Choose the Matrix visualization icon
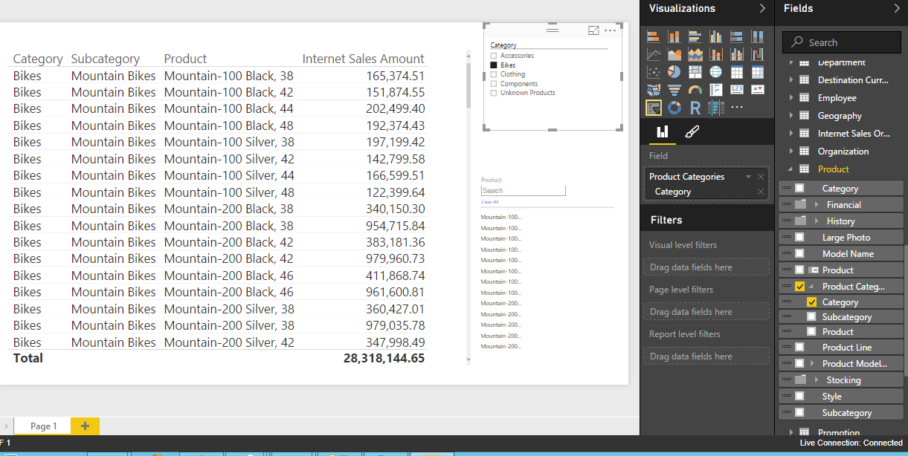The image size is (908, 456). pyautogui.click(x=758, y=72)
